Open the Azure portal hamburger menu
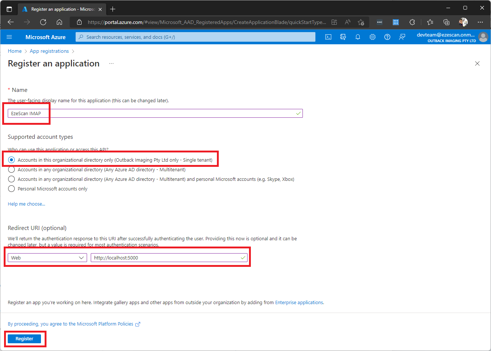 (10, 37)
